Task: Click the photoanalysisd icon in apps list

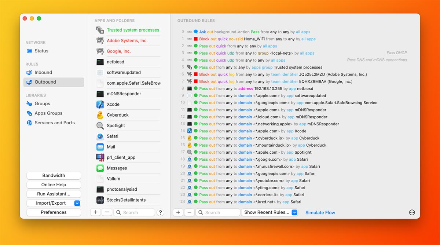Action: pos(100,190)
